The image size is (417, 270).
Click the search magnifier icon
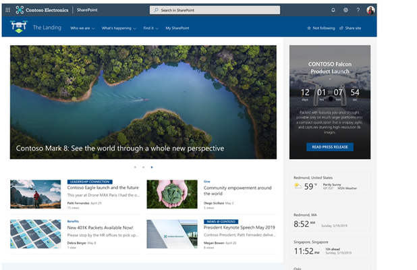pyautogui.click(x=156, y=10)
